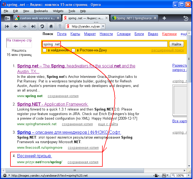Click the 'На главную стр' logo link
Viewport: 193px width, 179px height.
tap(19, 43)
